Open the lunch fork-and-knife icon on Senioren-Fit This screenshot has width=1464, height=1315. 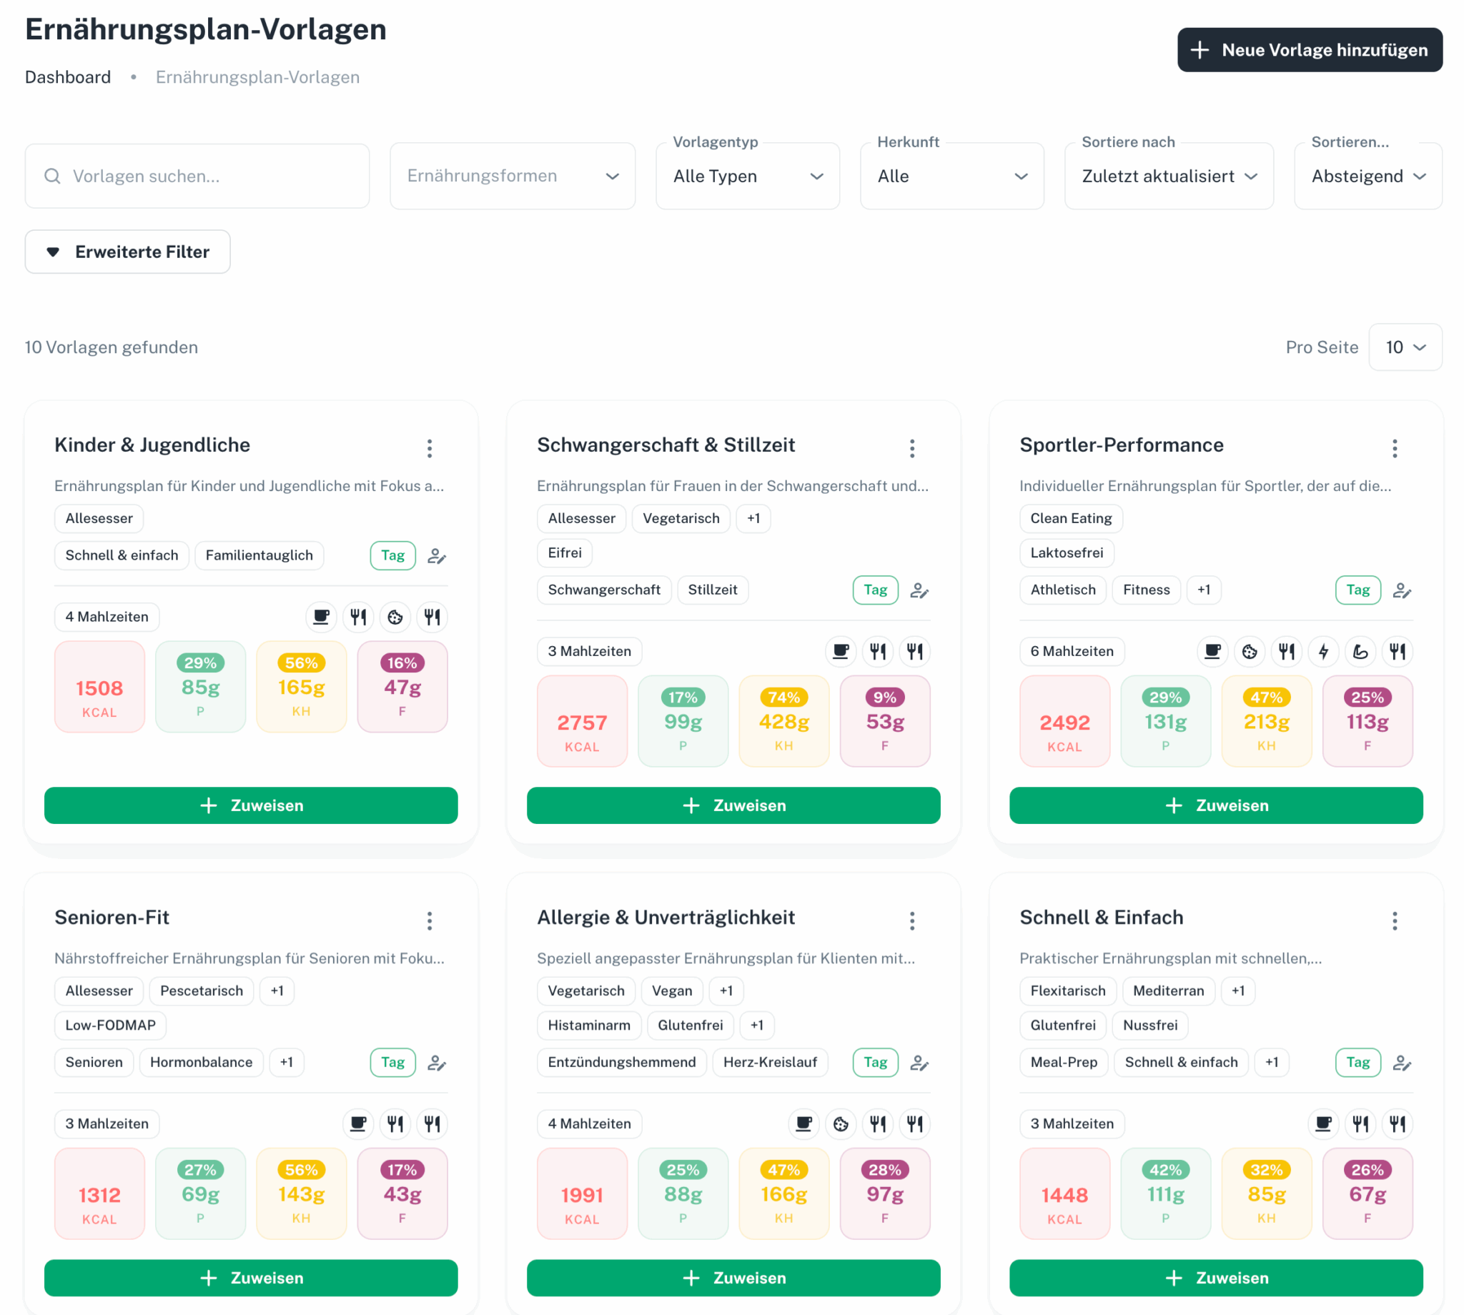pos(395,1123)
